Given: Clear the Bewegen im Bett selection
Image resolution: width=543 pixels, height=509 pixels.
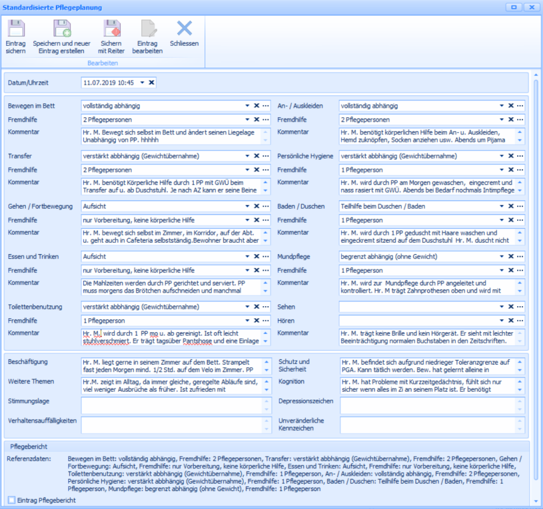Looking at the screenshot, I should (256, 106).
